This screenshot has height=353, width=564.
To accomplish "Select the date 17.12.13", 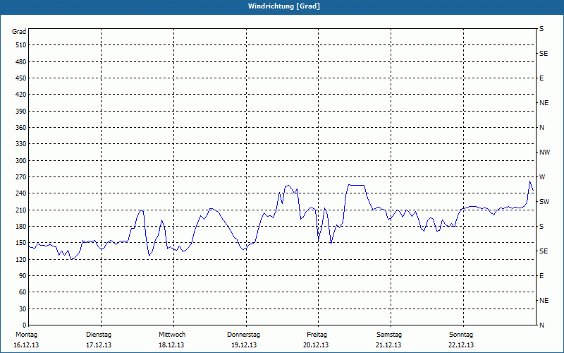I will (x=99, y=345).
